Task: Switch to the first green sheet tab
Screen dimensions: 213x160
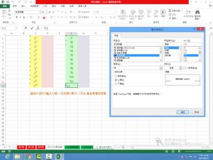Action: 72,147
